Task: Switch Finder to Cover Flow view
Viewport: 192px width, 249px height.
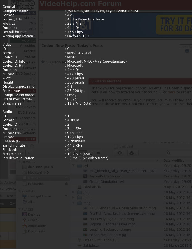Action: (98, 153)
